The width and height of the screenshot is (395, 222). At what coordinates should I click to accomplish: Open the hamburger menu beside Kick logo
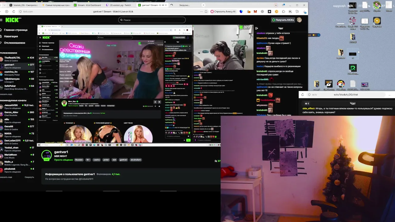point(1,20)
